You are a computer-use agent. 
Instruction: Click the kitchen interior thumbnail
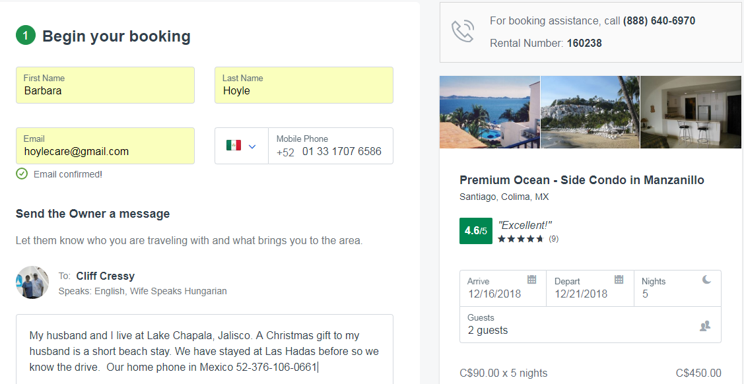691,112
